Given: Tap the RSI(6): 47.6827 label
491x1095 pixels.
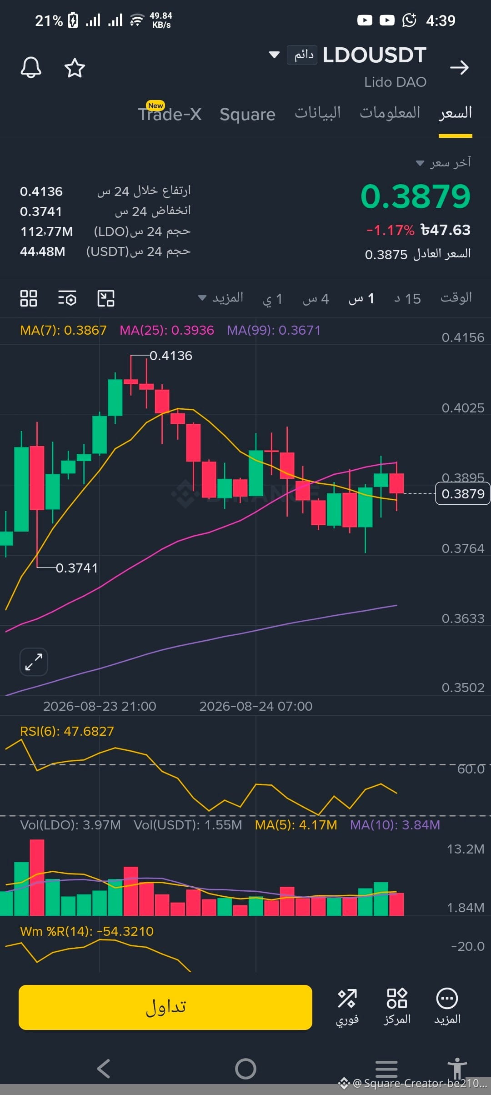Looking at the screenshot, I should click(x=67, y=731).
